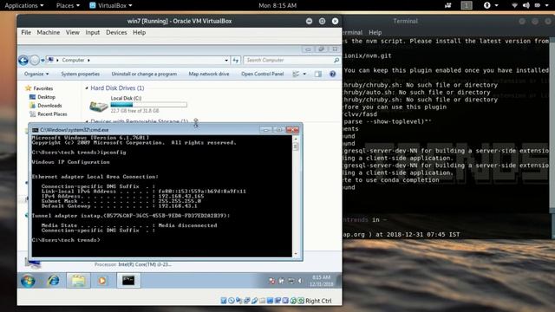Click the Windows Start button
The height and width of the screenshot is (312, 555).
[x=28, y=281]
